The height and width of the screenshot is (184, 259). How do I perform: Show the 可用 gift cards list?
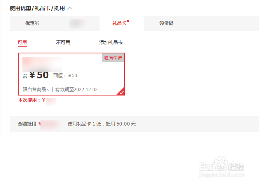coord(22,42)
